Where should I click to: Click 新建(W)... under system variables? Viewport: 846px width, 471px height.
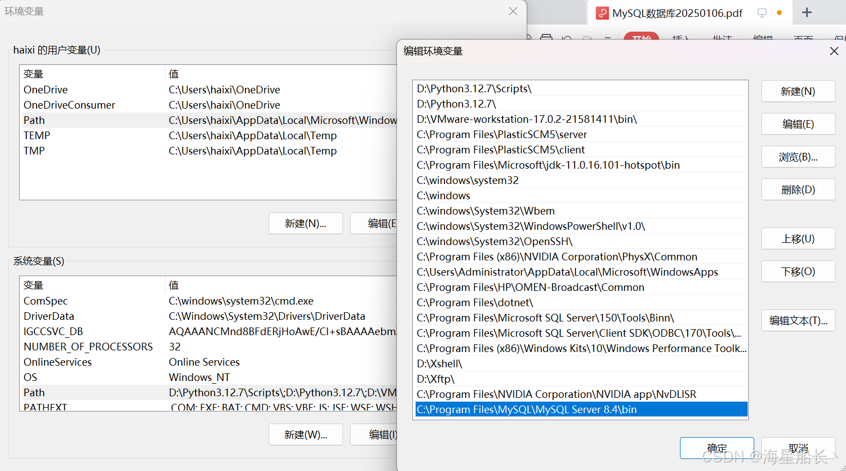click(x=305, y=434)
